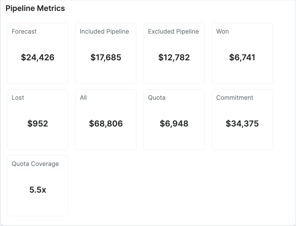Click the $68,806 All value
The height and width of the screenshot is (226, 296).
tap(106, 124)
